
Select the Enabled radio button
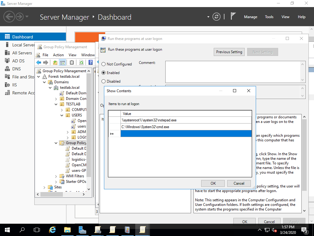point(103,73)
